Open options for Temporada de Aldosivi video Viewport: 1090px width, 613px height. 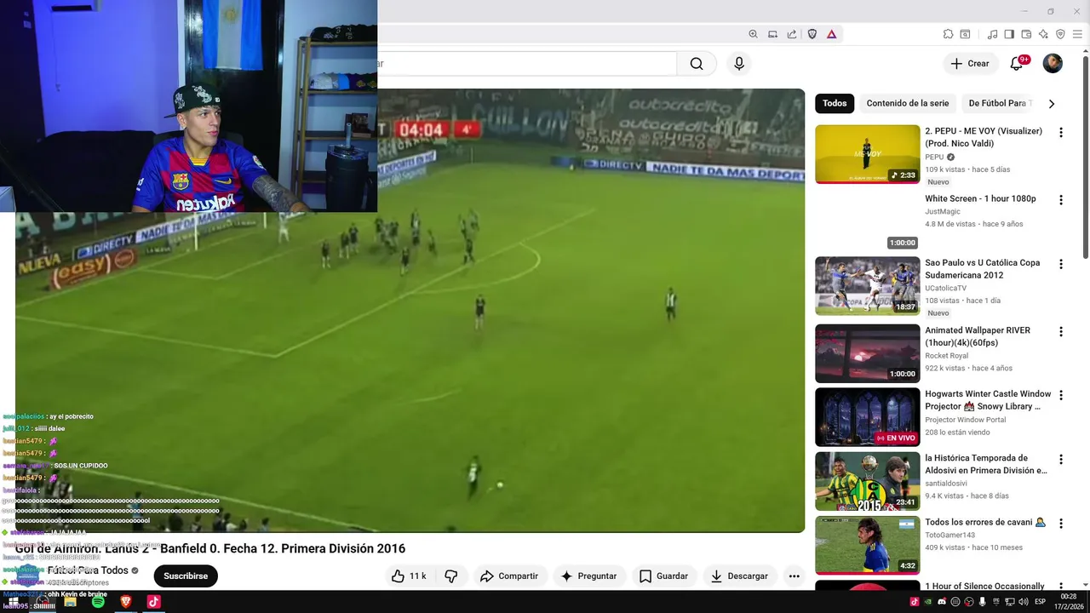[x=1061, y=460]
